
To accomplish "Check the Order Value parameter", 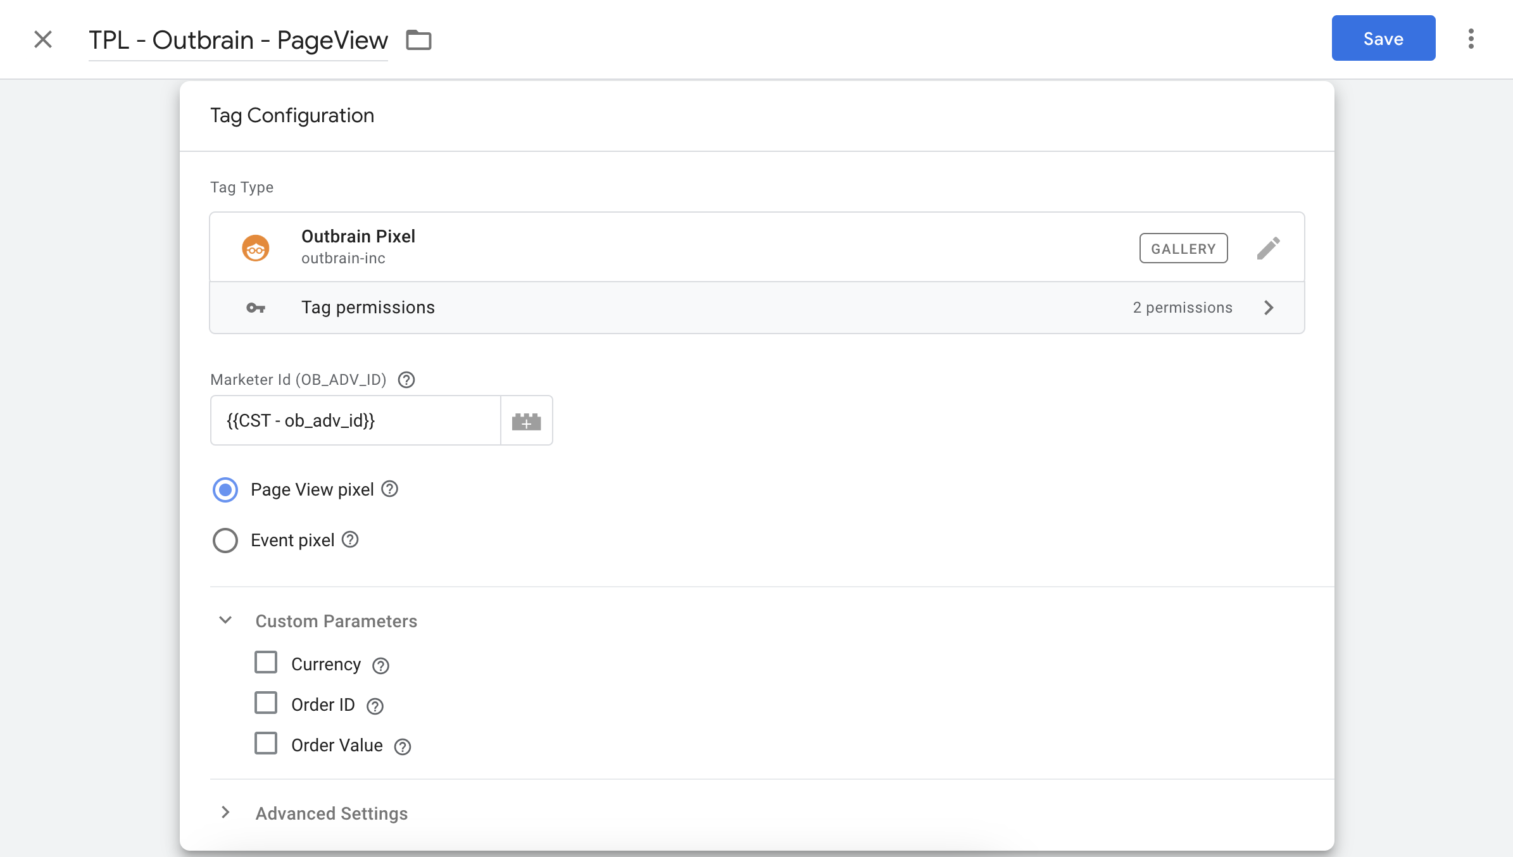I will pyautogui.click(x=266, y=743).
